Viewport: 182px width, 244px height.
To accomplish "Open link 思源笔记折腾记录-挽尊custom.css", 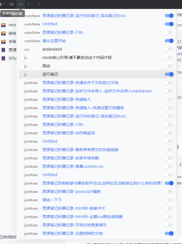I will (73, 166).
